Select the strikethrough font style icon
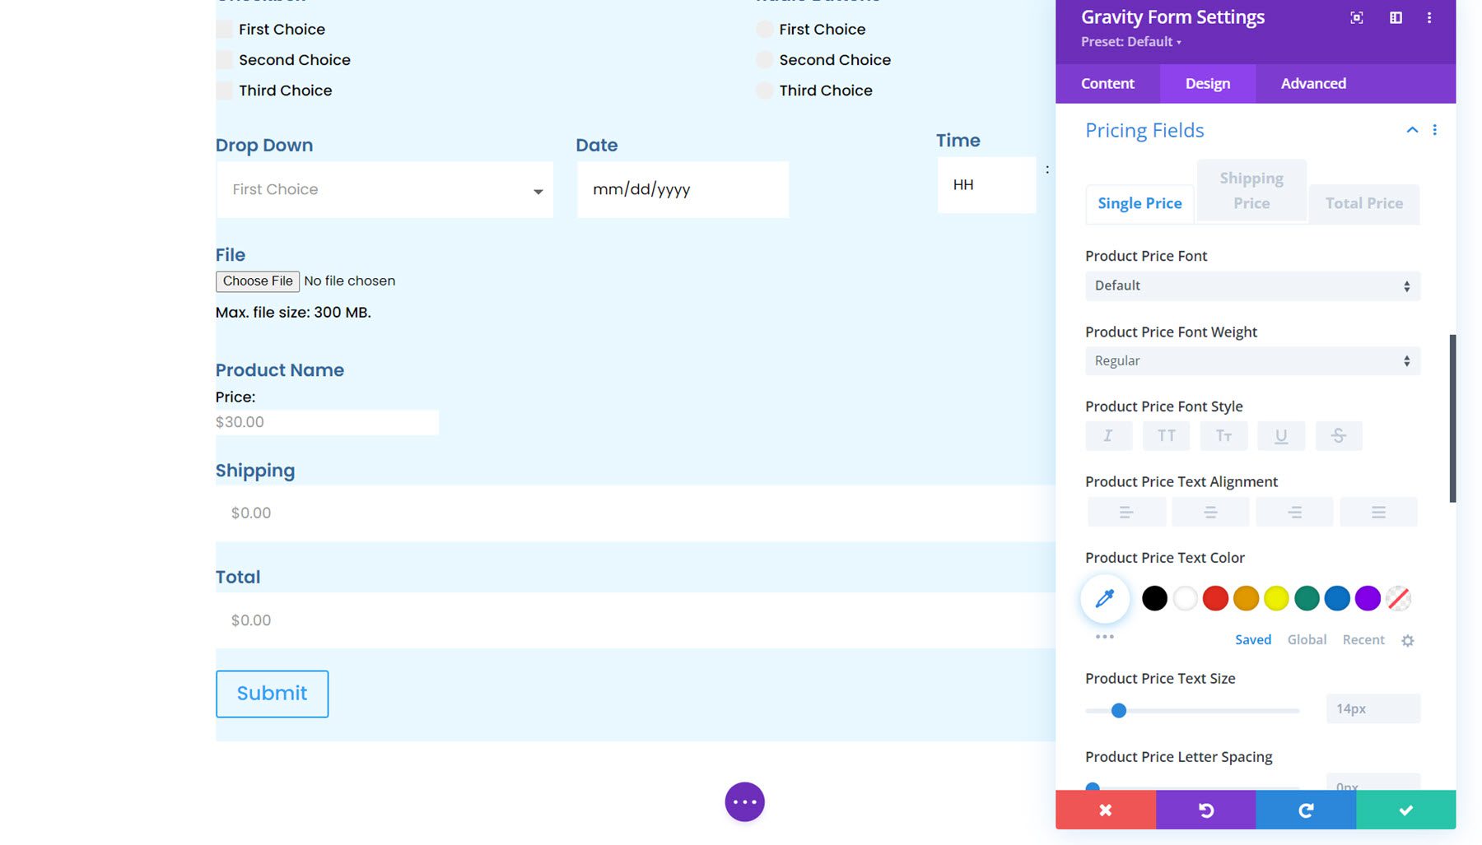The height and width of the screenshot is (845, 1482). [x=1339, y=436]
